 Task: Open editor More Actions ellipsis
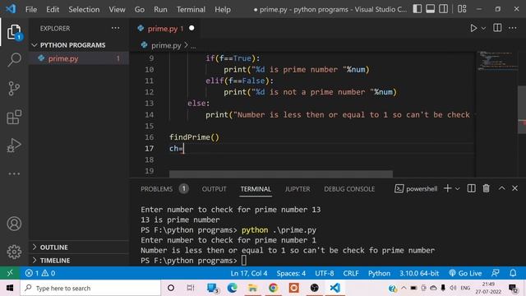tap(513, 28)
